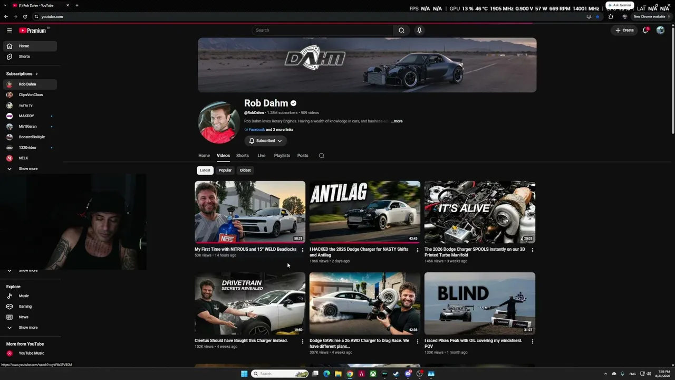This screenshot has width=675, height=380.
Task: Open options for the 3D Printed Turbo Manifold video
Action: point(533,250)
